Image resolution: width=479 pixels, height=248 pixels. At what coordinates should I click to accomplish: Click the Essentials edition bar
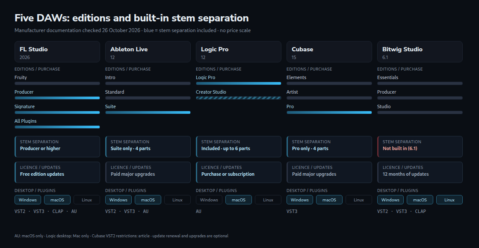(x=420, y=83)
